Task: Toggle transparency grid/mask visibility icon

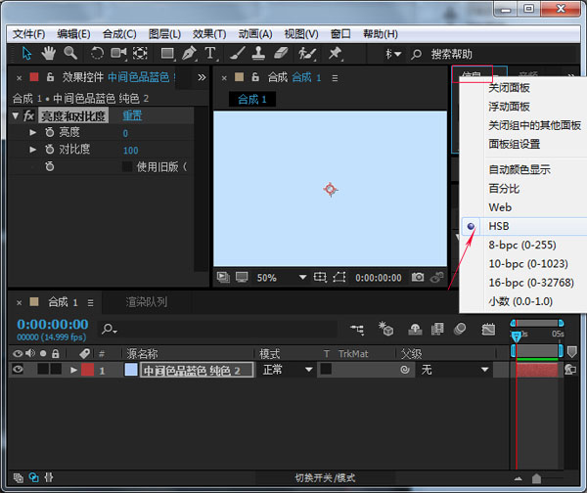Action: (x=339, y=277)
